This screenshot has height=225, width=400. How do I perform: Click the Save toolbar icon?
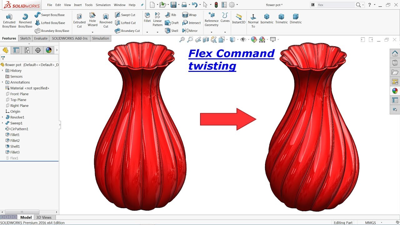pyautogui.click(x=173, y=5)
